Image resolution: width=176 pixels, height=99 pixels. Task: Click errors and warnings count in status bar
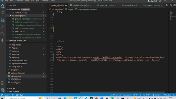click(20, 95)
